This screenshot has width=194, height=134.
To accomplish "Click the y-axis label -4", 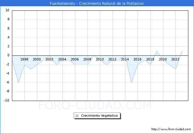I will tap(8, 74).
